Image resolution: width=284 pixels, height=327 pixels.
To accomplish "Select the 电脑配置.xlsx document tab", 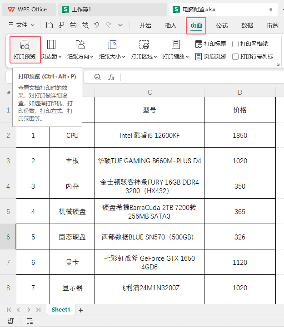I will pos(224,10).
